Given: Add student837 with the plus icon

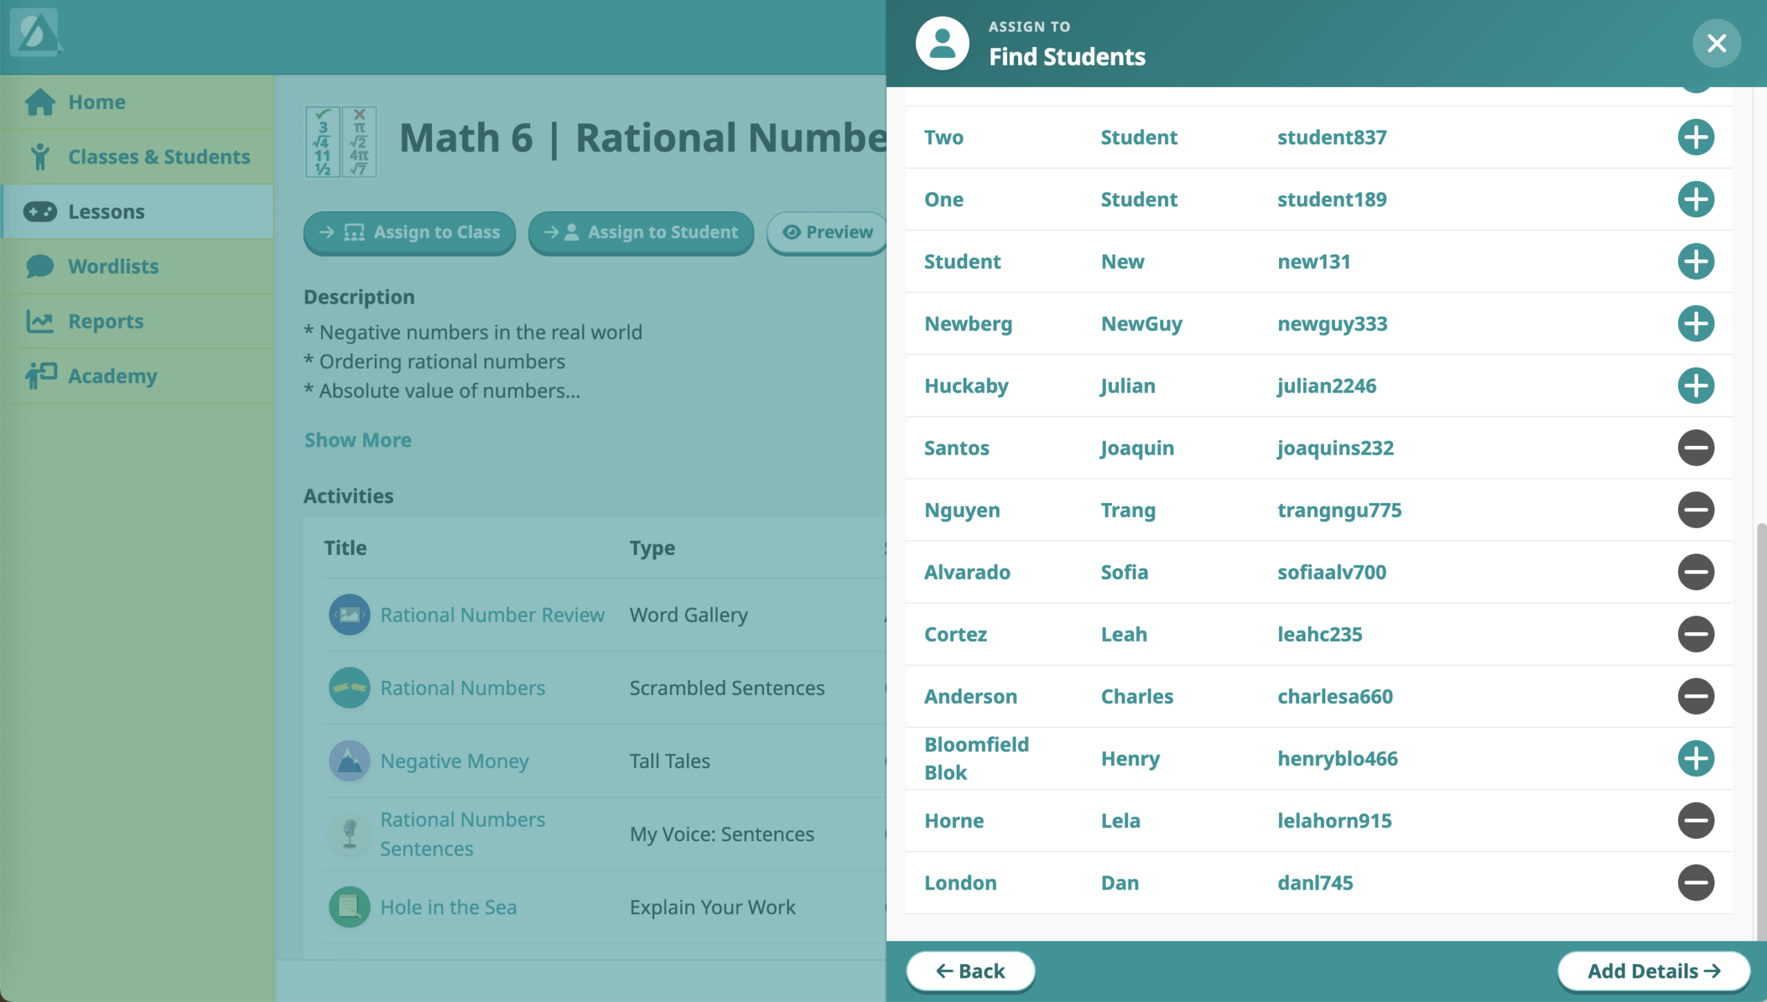Looking at the screenshot, I should tap(1695, 137).
